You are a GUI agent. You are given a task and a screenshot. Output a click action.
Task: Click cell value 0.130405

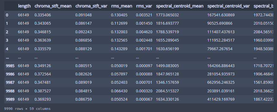(119, 15)
